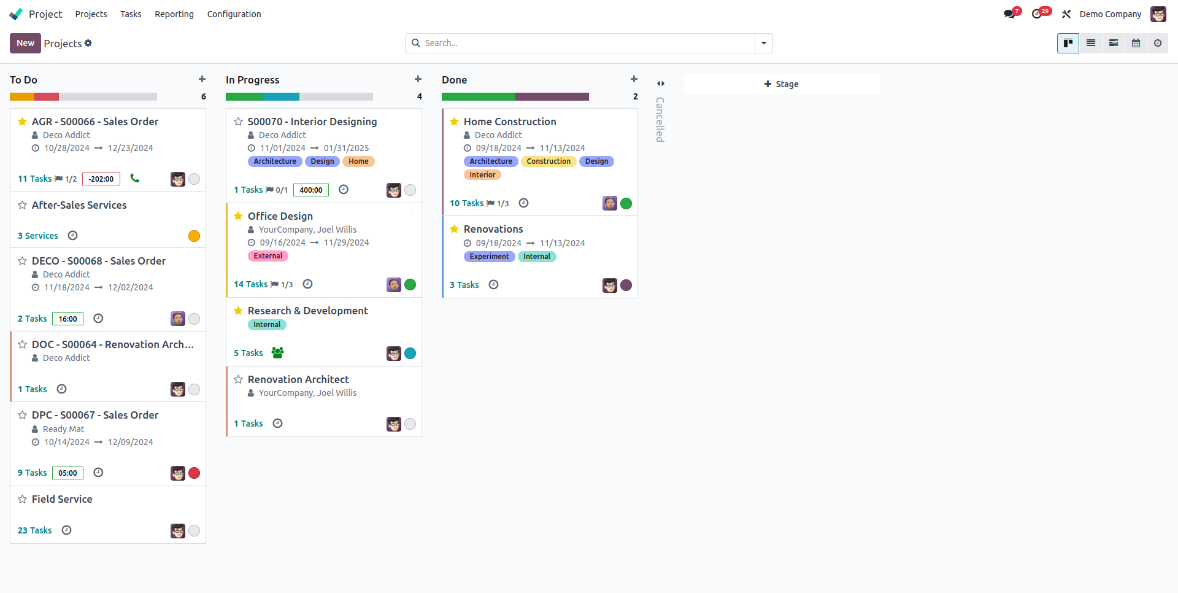This screenshot has height=593, width=1178.
Task: Switch to Activity view
Action: tap(1158, 43)
